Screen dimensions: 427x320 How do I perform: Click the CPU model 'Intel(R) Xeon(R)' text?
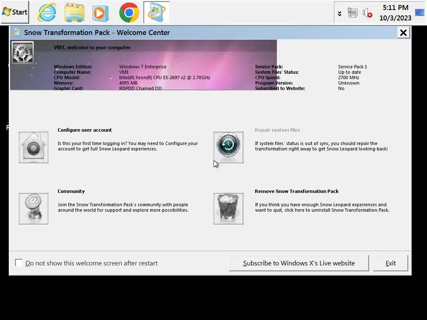coord(164,77)
